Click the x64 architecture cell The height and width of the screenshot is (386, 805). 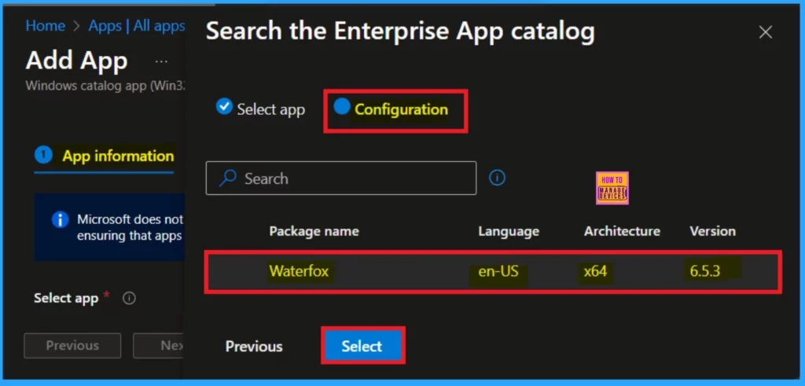coord(596,271)
